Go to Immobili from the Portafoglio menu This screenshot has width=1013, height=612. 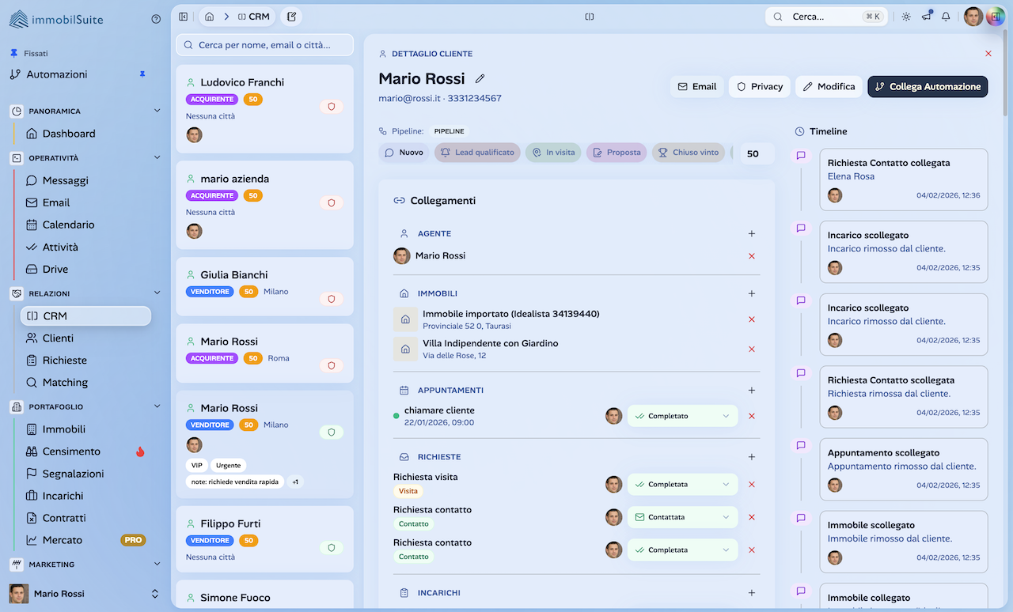(57, 429)
